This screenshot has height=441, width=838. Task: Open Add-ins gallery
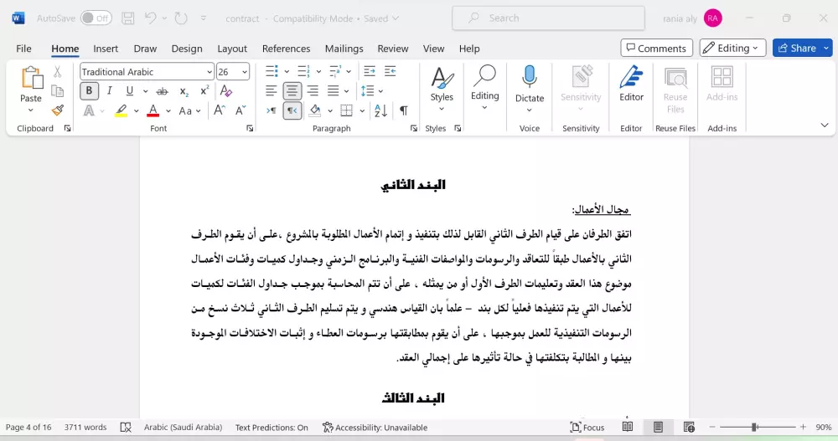pyautogui.click(x=722, y=84)
